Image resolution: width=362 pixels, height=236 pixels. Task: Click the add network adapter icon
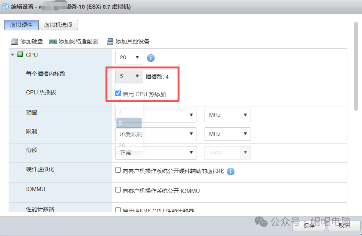click(53, 42)
